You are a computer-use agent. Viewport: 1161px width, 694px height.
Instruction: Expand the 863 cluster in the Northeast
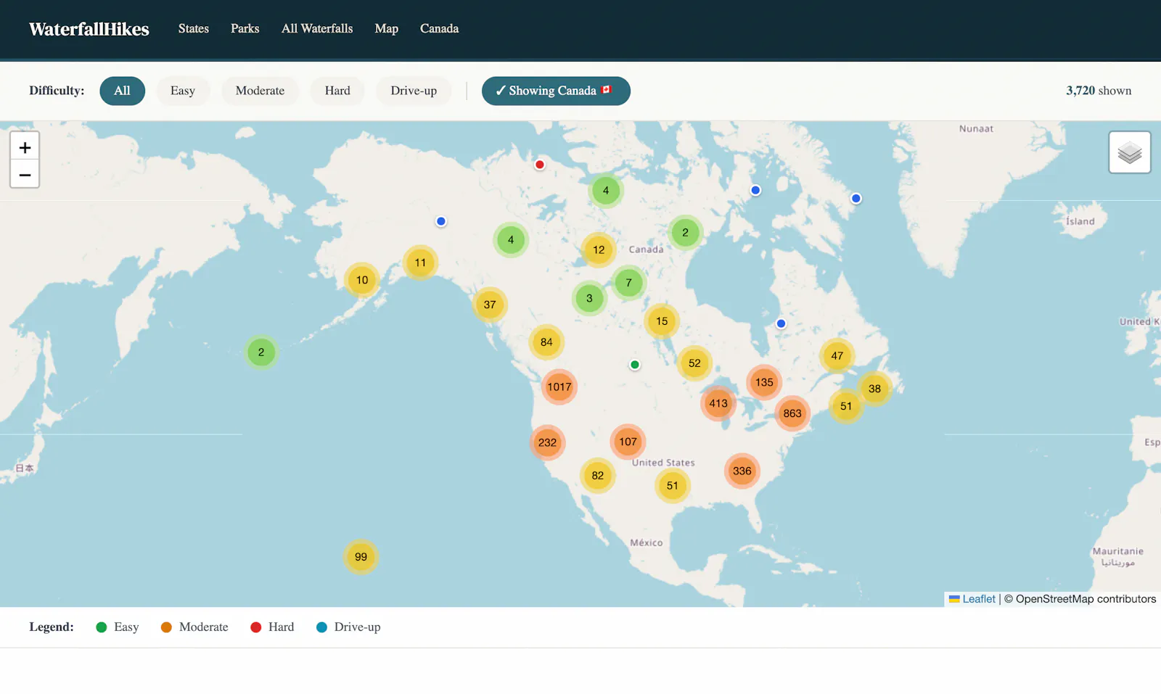(792, 413)
